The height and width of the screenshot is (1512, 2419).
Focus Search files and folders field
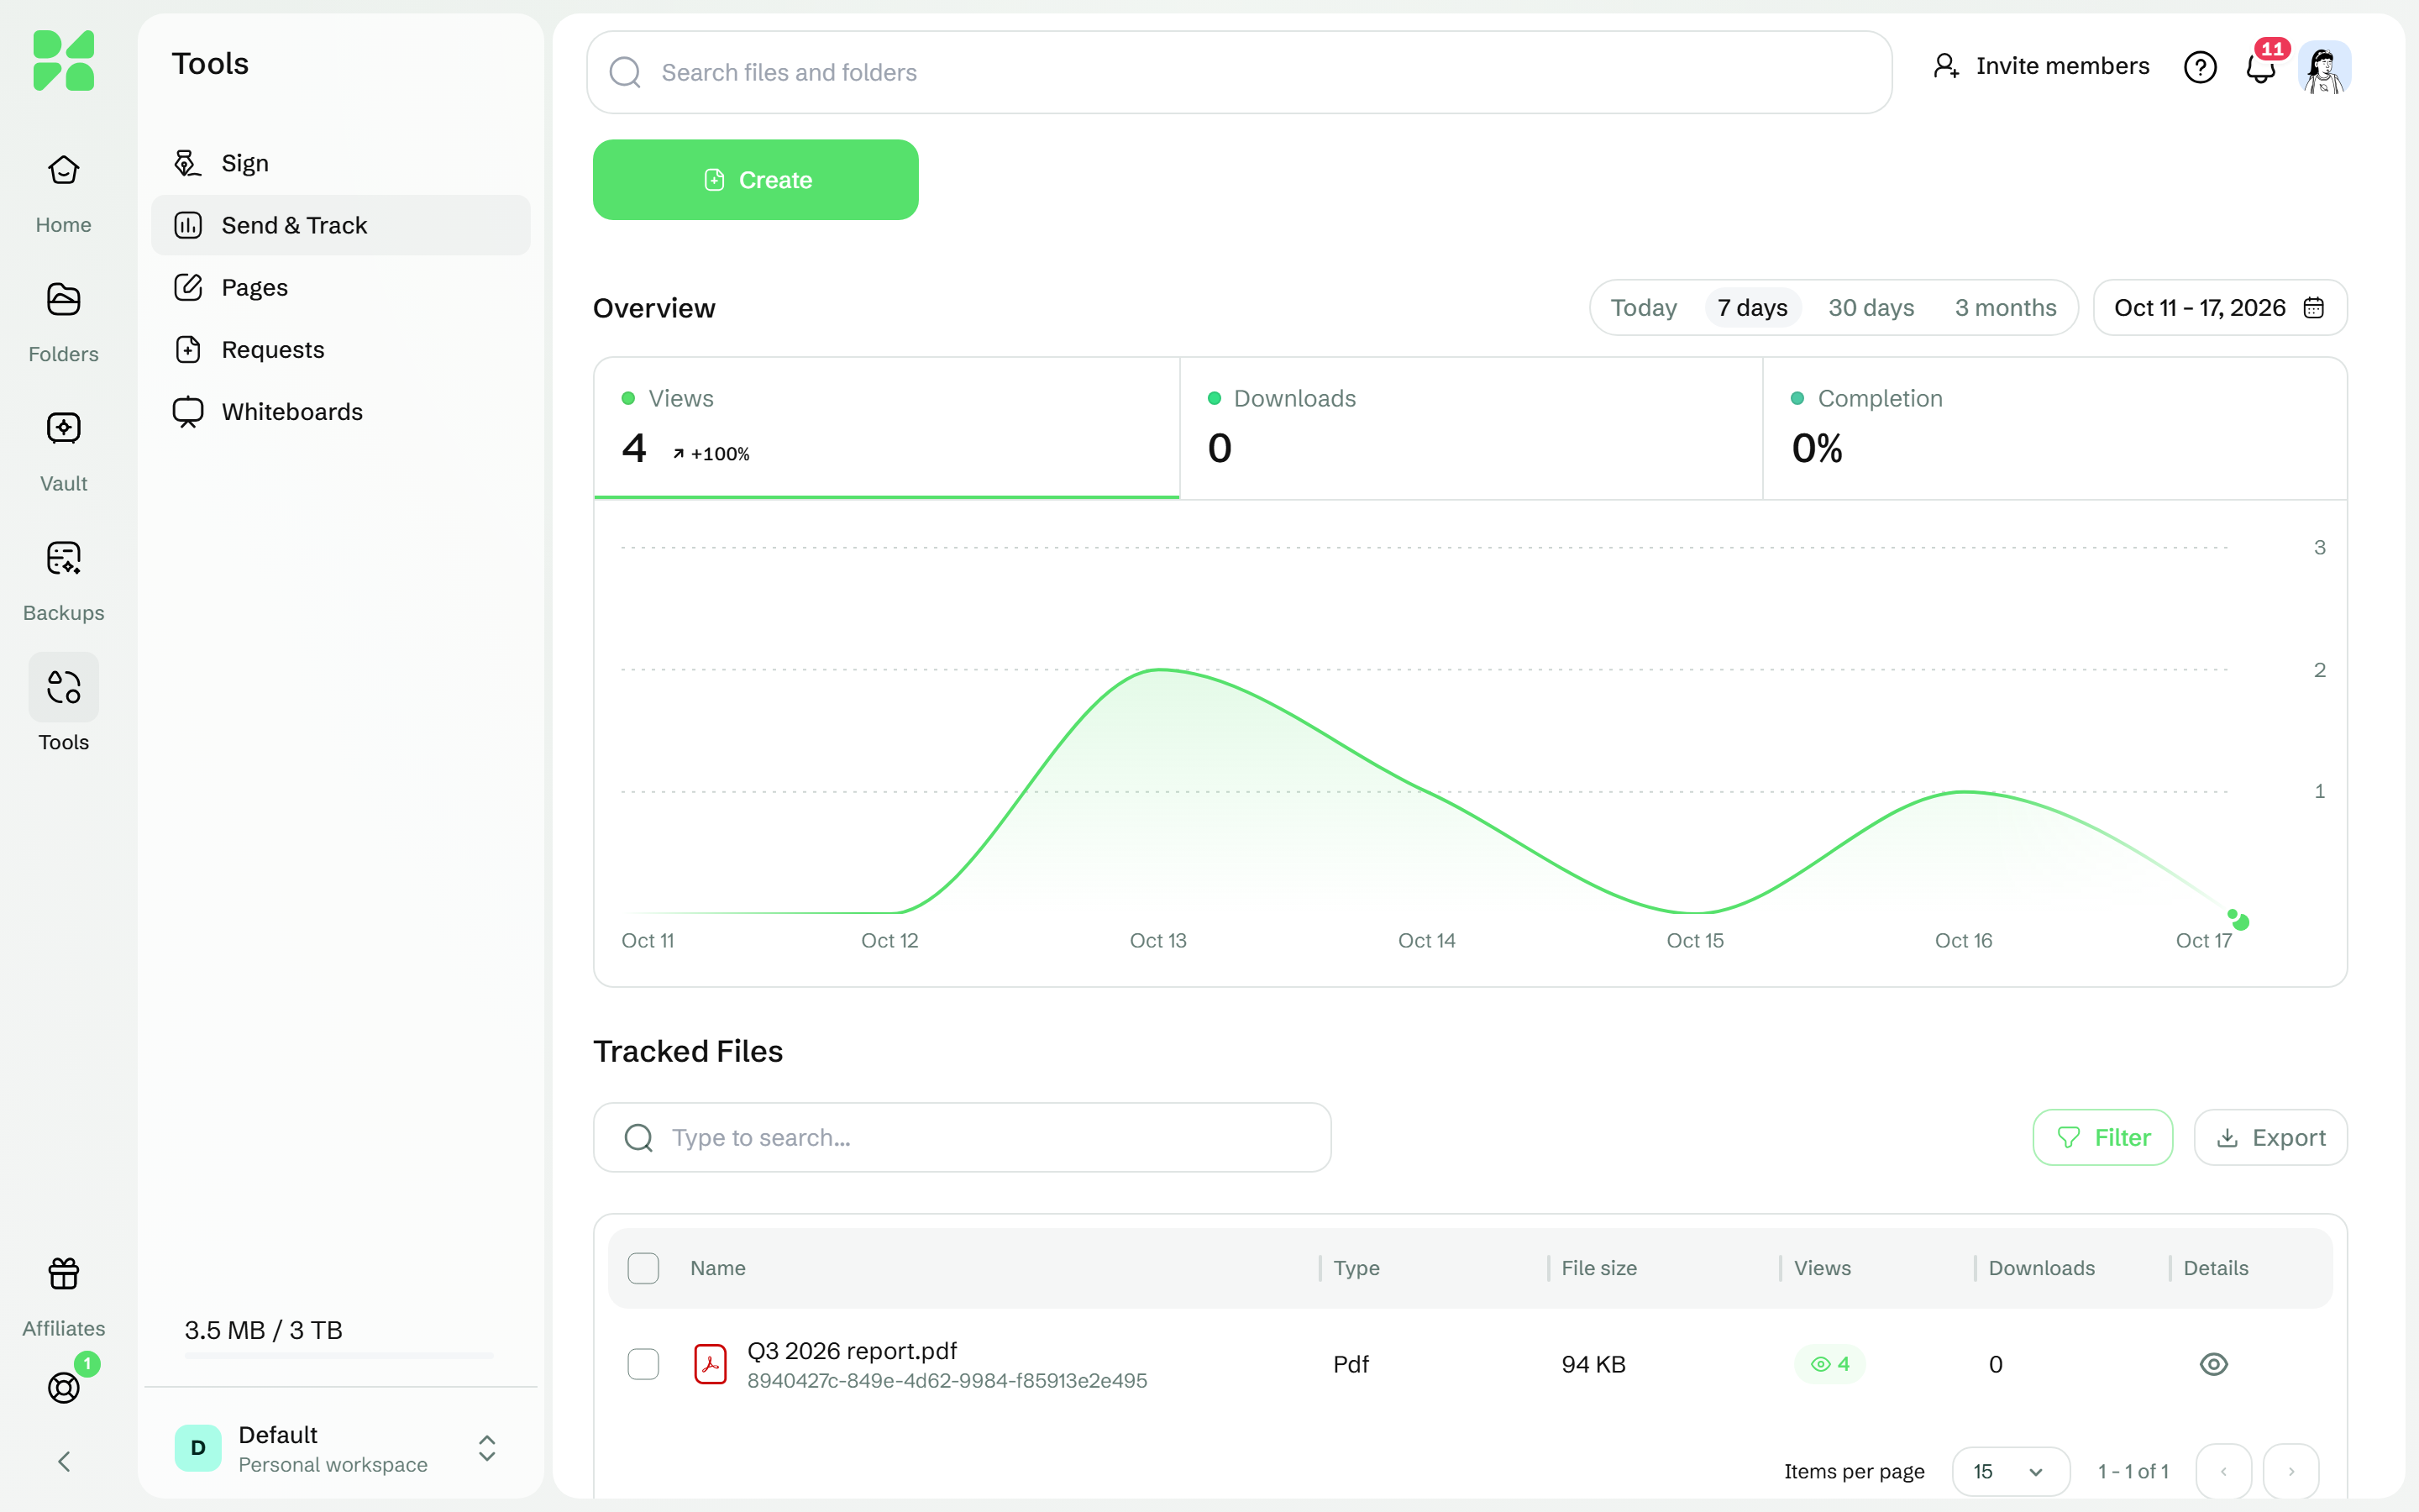click(1240, 72)
